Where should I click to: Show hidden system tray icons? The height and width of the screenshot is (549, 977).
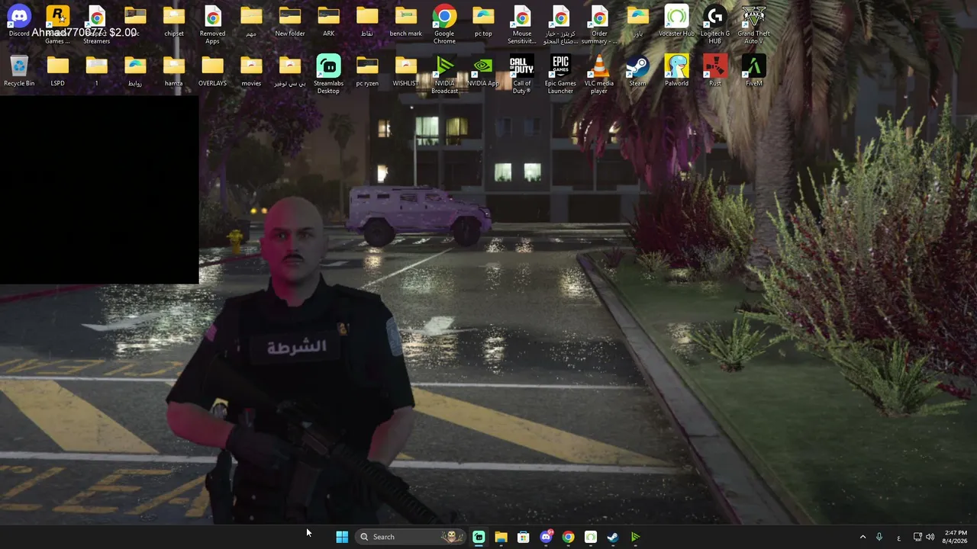click(863, 537)
